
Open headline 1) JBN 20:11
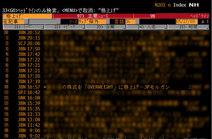point(106,38)
